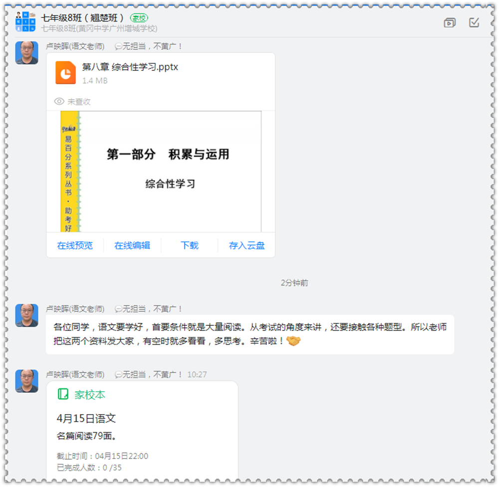Click 在线预览 to preview the file
499x487 pixels.
(x=75, y=245)
